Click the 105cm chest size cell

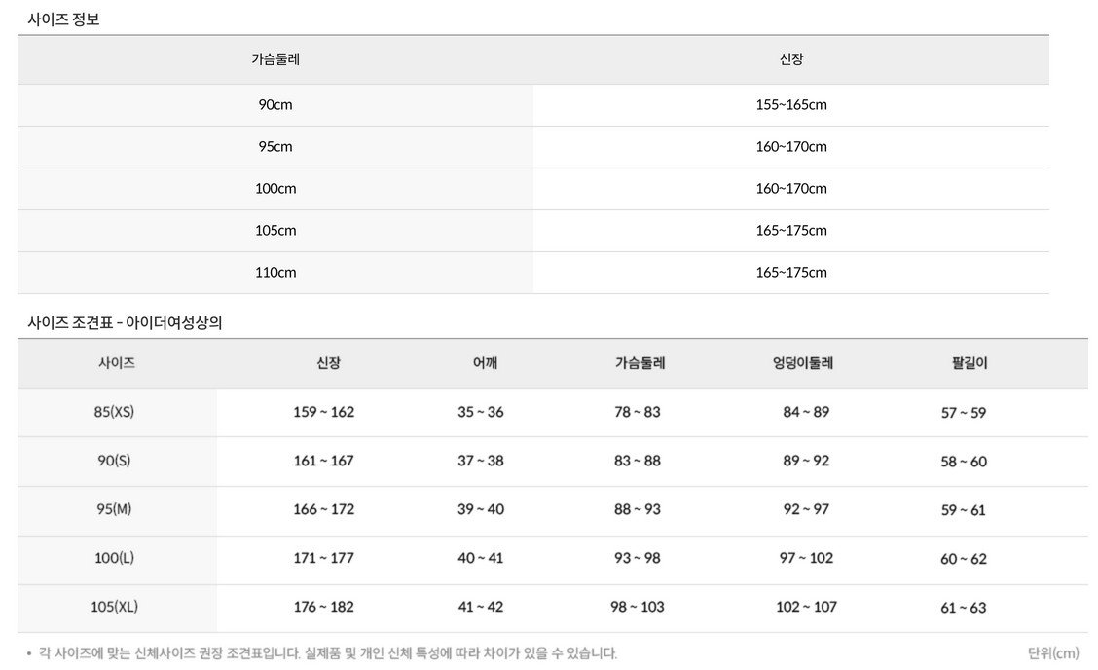click(275, 230)
